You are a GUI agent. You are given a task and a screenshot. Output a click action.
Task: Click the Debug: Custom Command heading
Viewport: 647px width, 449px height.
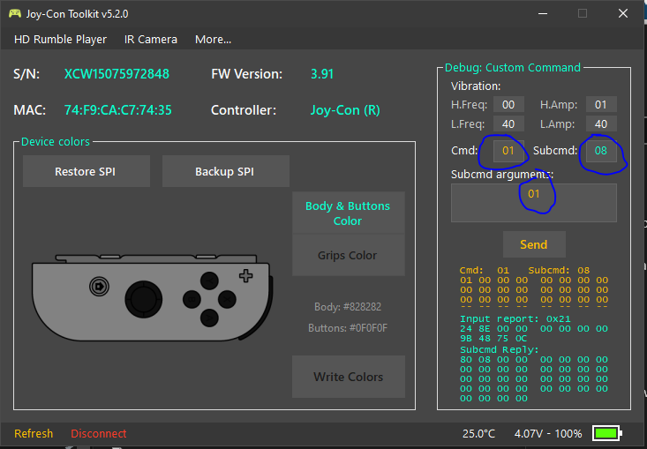513,67
